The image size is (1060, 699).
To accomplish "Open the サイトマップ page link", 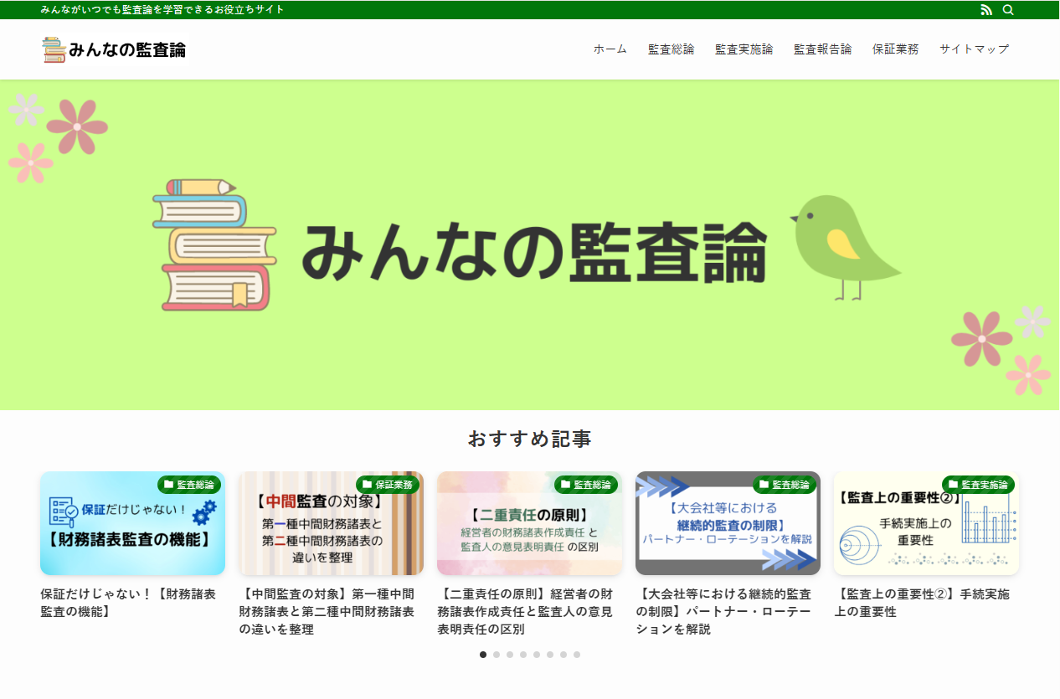I will [974, 49].
